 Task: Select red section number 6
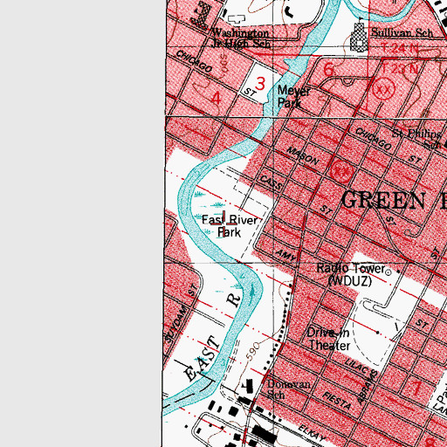(x=329, y=70)
